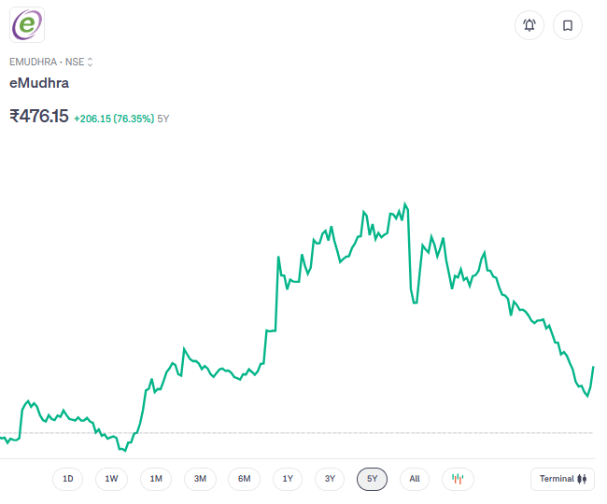Click the eMudhra company logo
The height and width of the screenshot is (504, 607).
(x=27, y=24)
